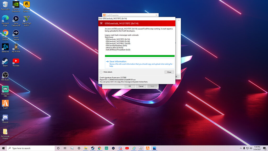The height and width of the screenshot is (151, 268).
Task: Click stack trace line adhesive.dll
Action: (114, 48)
